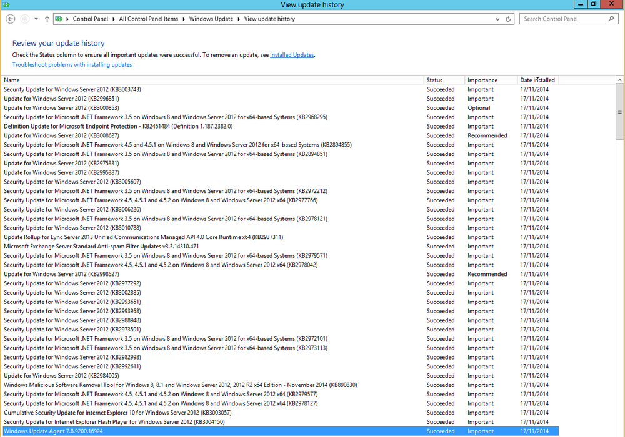
Task: Go back using the Back arrow button
Action: coord(11,19)
